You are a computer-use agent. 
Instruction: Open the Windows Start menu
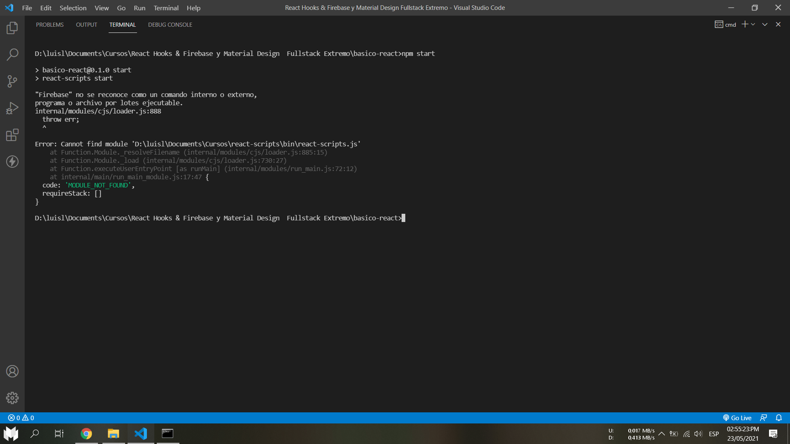click(x=11, y=433)
